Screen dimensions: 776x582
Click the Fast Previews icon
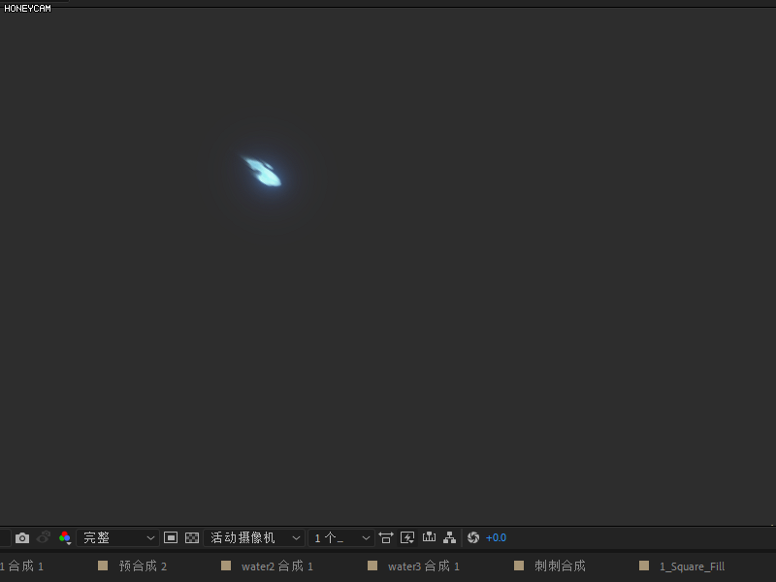(x=407, y=538)
